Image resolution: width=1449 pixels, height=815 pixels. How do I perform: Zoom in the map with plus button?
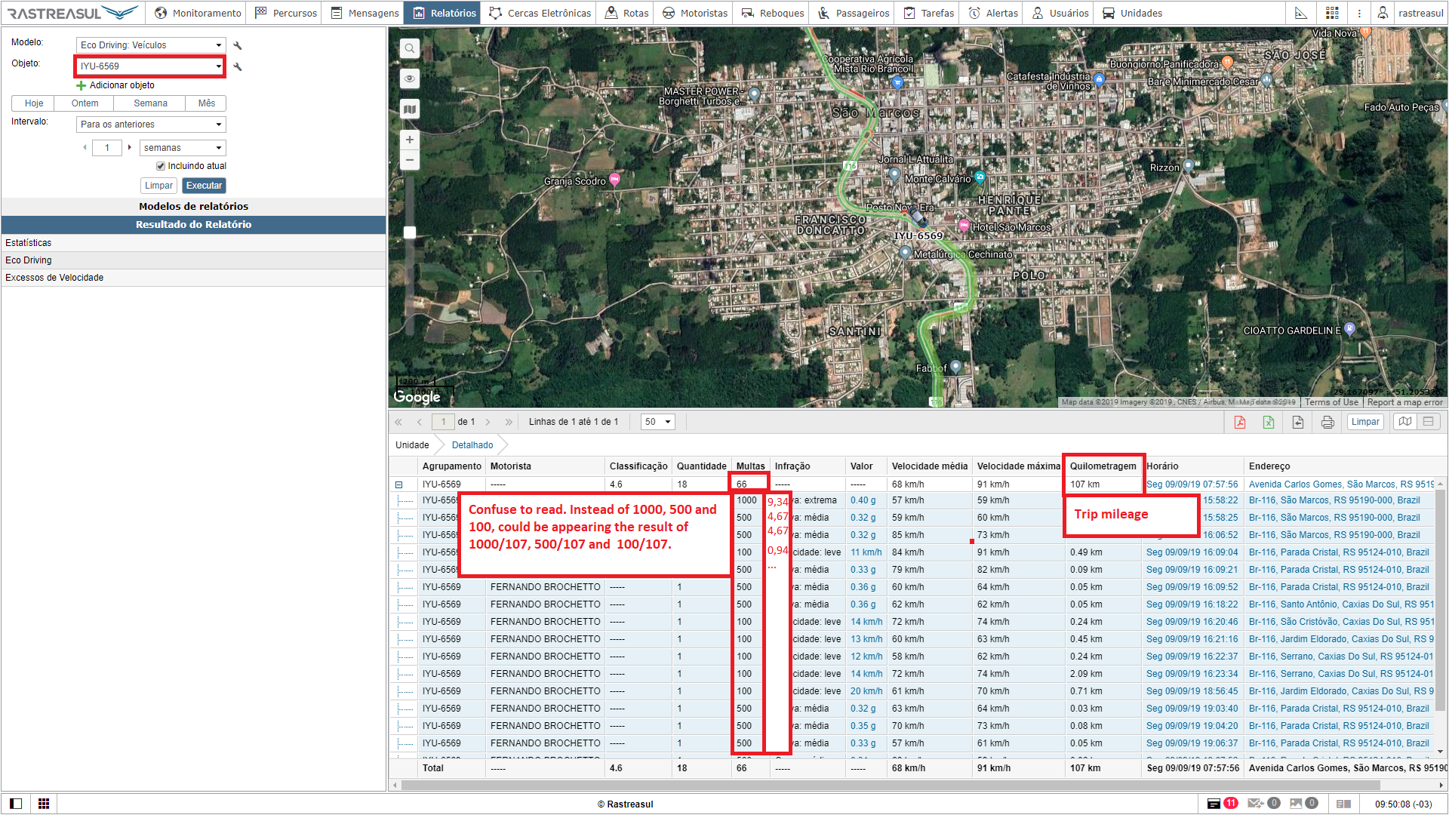[x=410, y=140]
